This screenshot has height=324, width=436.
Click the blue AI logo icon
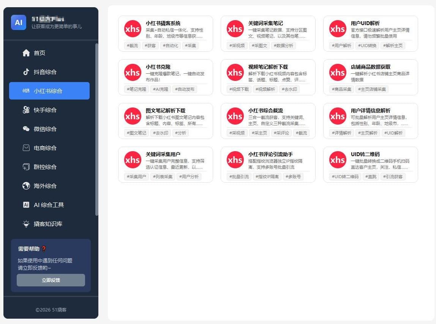pos(19,22)
